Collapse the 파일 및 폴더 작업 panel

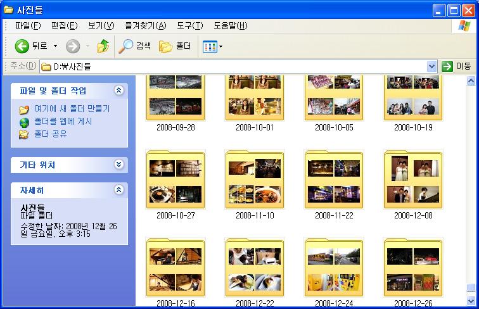click(x=118, y=91)
